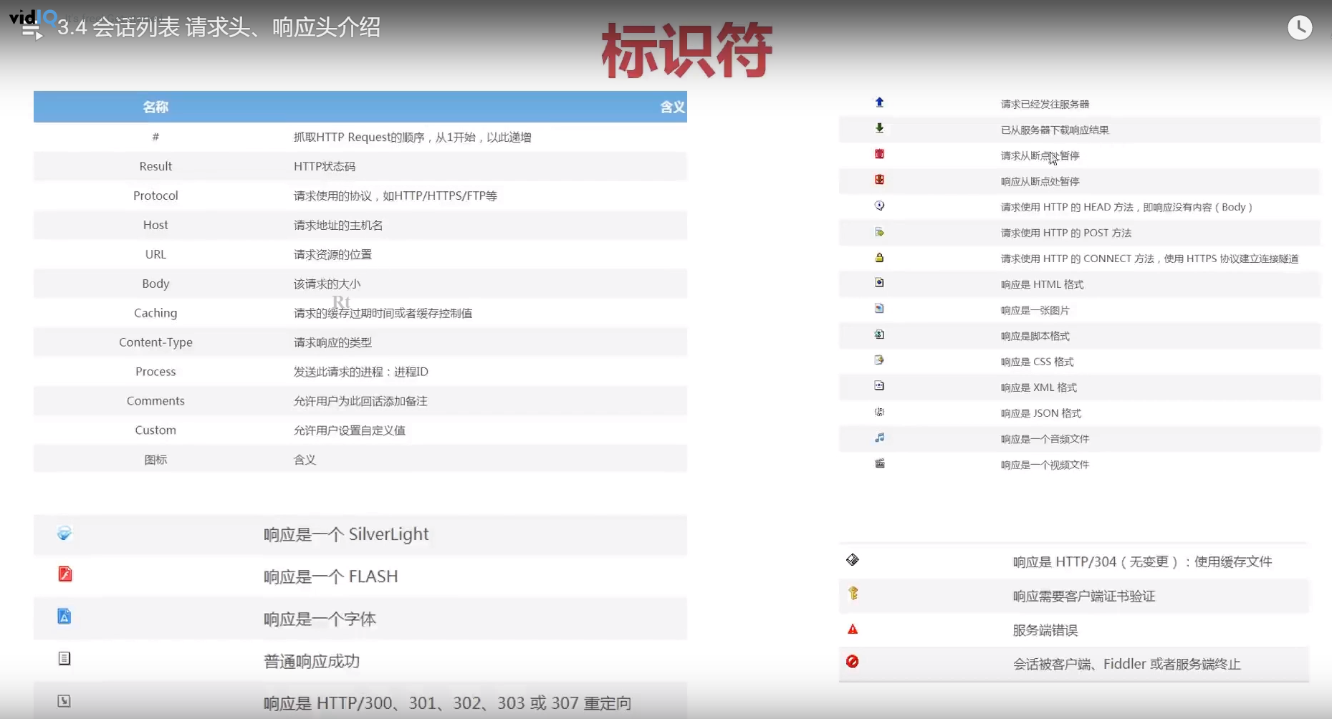Click the text 服务端错误
1332x719 pixels.
tap(1045, 630)
